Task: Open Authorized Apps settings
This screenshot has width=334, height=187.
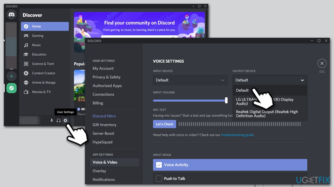Action: point(107,86)
